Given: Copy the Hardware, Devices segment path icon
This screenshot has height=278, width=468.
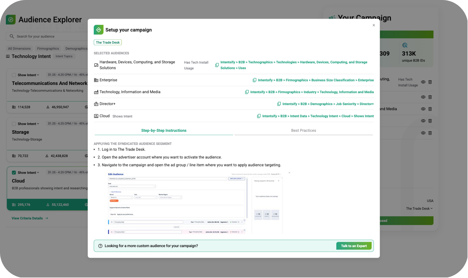Looking at the screenshot, I should tap(217, 65).
